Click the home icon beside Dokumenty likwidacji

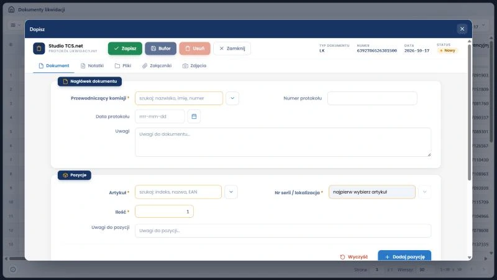pyautogui.click(x=11, y=9)
